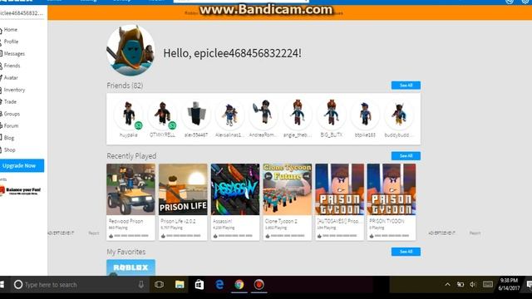The width and height of the screenshot is (532, 299).
Task: Open the Friends sidebar link
Action: coord(12,66)
